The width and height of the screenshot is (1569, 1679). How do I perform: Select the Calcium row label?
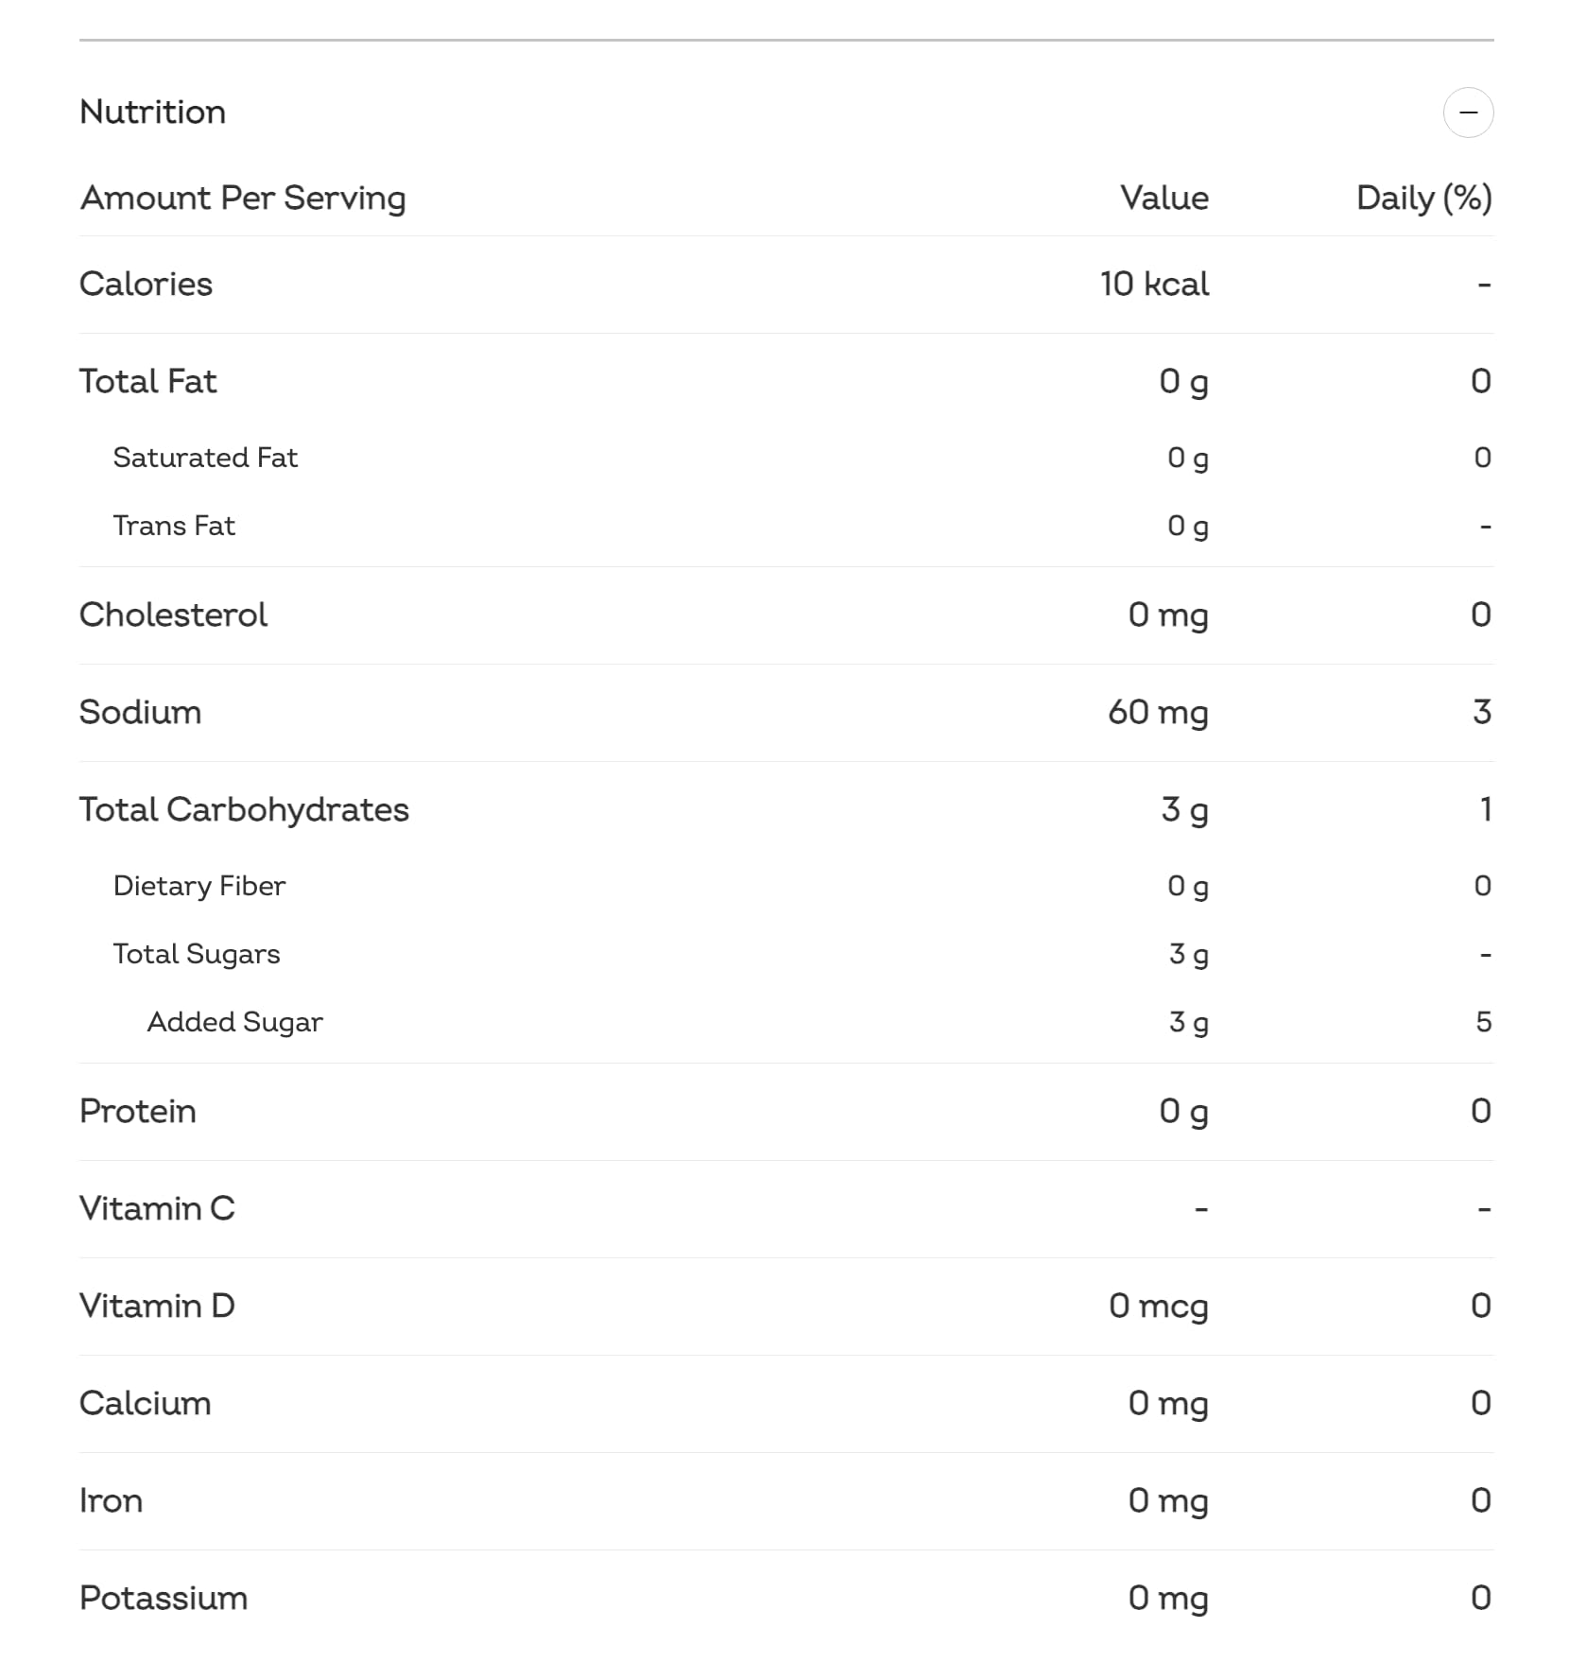coord(146,1403)
